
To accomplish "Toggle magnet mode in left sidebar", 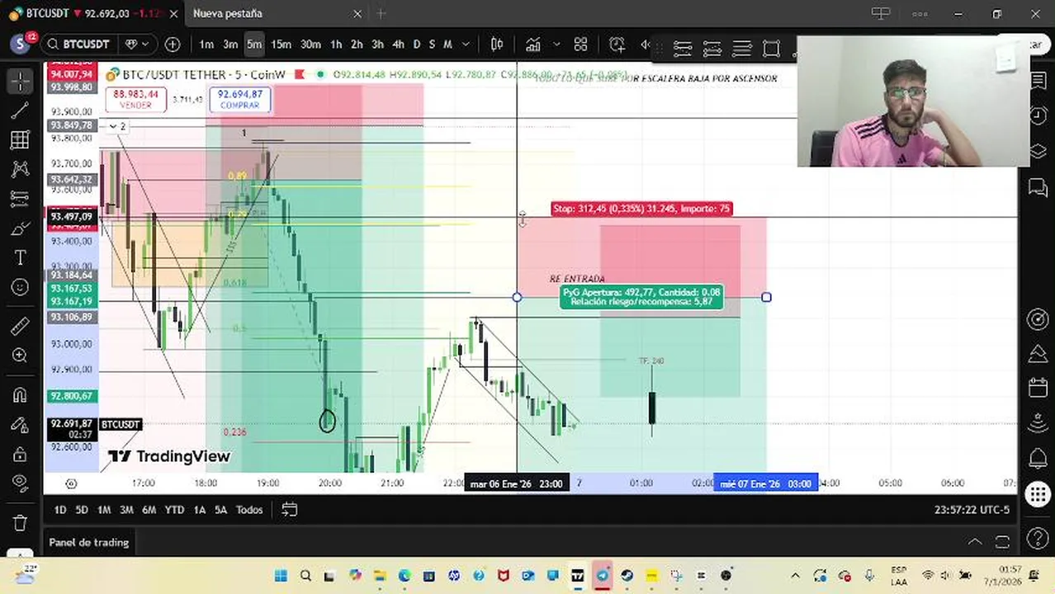I will (x=20, y=395).
